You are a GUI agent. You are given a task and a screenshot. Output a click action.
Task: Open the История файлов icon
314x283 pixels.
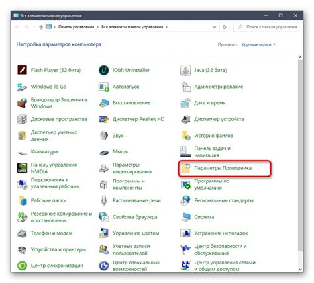185,136
